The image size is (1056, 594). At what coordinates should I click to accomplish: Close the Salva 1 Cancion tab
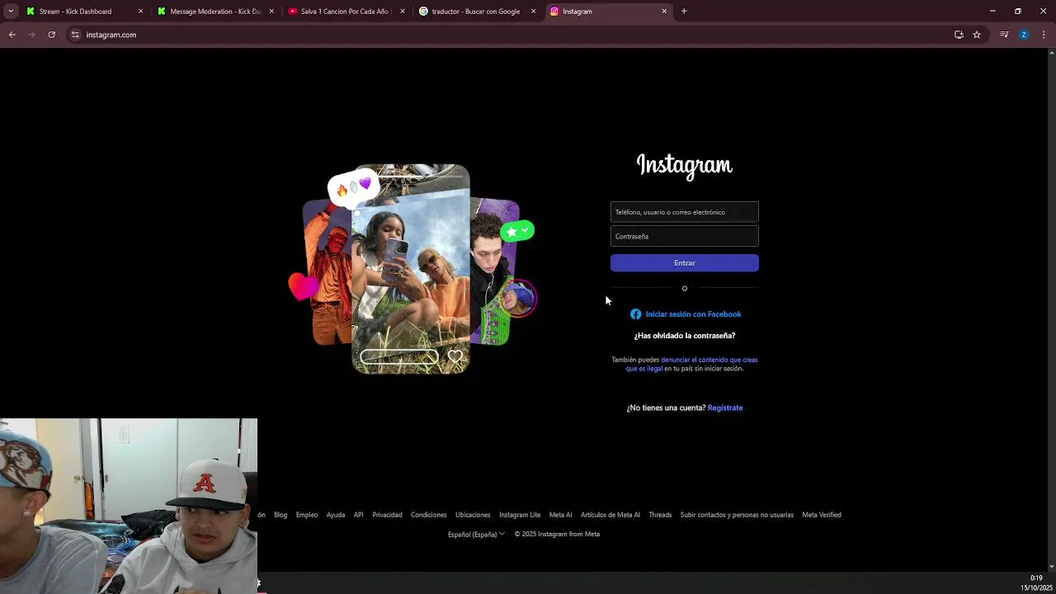pyautogui.click(x=403, y=12)
